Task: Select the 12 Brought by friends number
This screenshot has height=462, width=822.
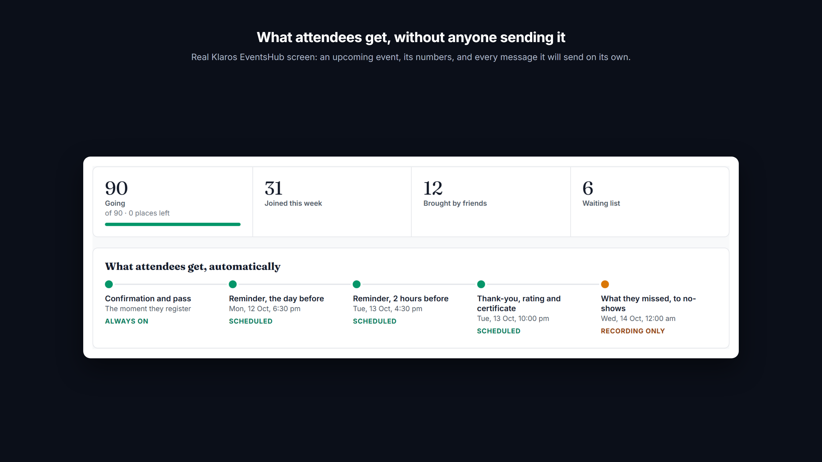Action: 433,188
